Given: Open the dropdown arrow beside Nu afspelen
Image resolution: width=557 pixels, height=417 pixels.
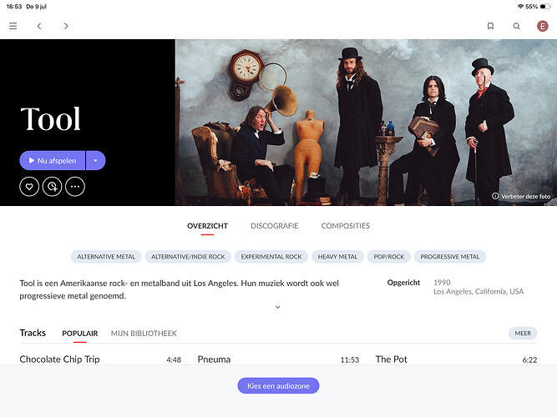Looking at the screenshot, I should pyautogui.click(x=95, y=160).
